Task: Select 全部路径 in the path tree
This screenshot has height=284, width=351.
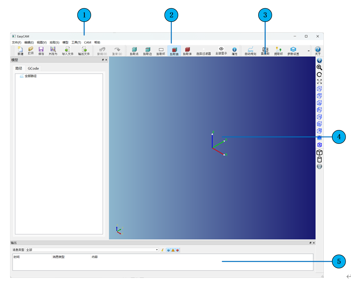Action: tap(31, 76)
